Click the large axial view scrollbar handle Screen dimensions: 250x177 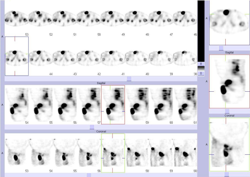tap(221, 48)
